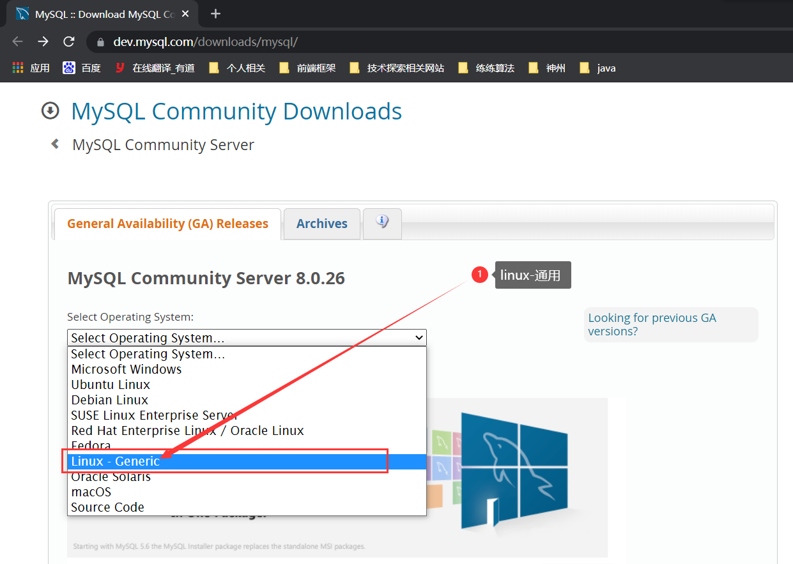Choose SUSE Linux Enterprise Server option
The width and height of the screenshot is (793, 564).
[247, 415]
